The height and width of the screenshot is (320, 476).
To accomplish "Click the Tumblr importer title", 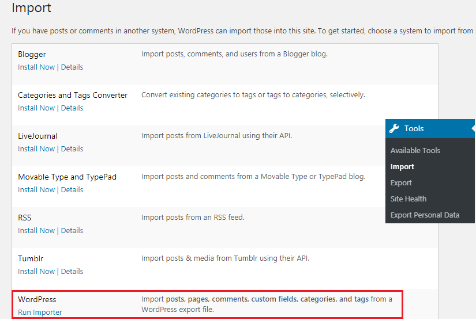I will (31, 259).
